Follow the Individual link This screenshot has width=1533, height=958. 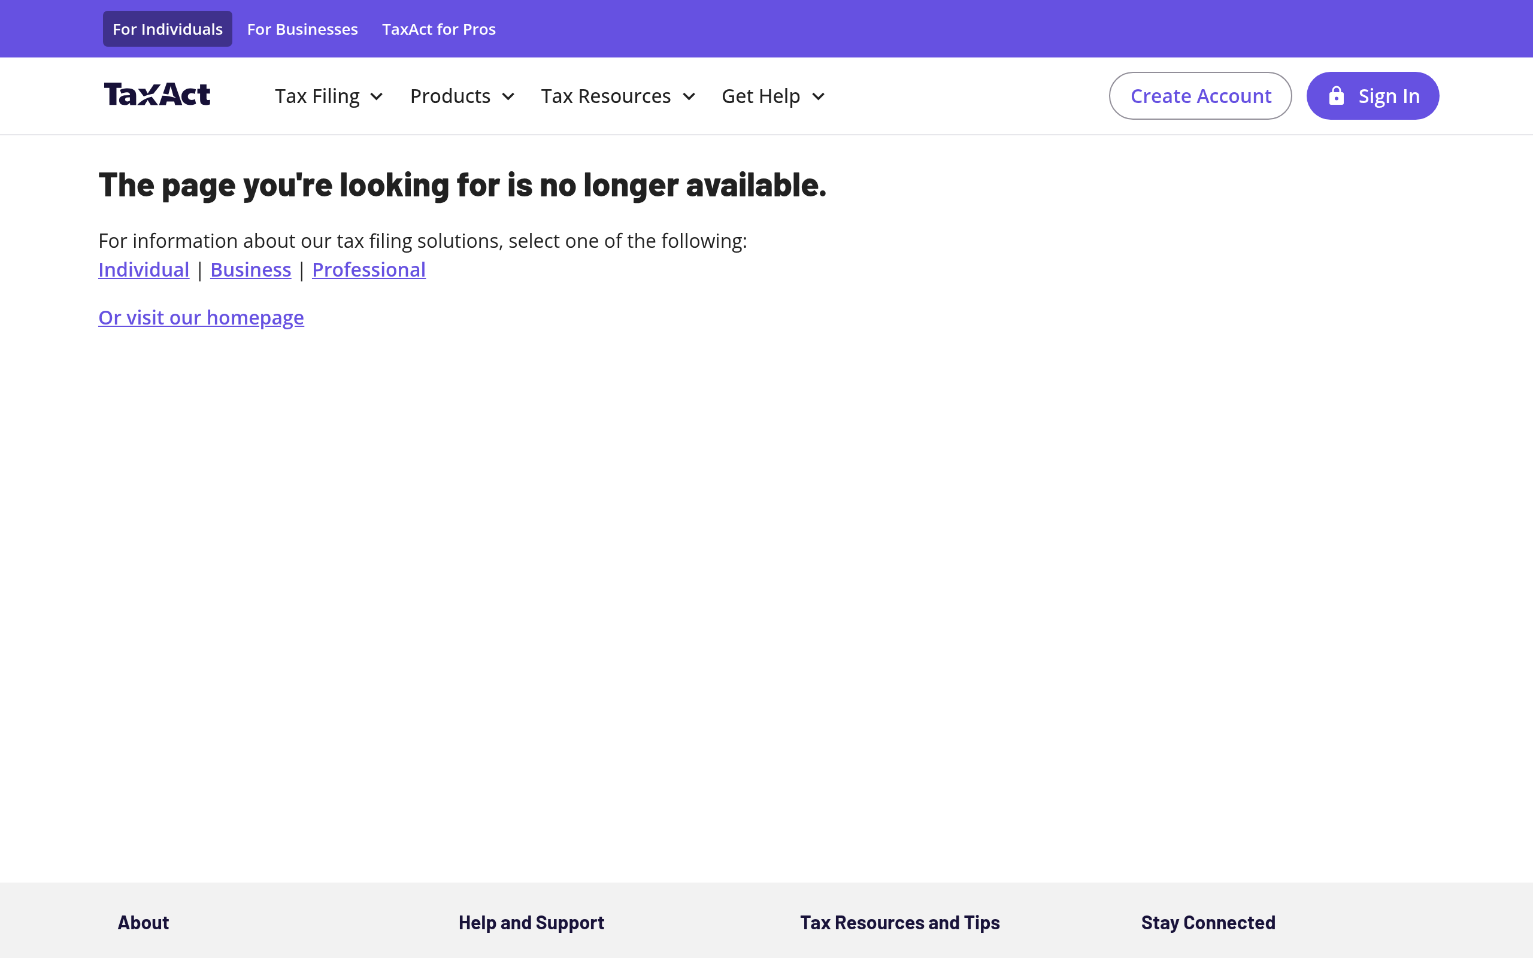point(144,270)
